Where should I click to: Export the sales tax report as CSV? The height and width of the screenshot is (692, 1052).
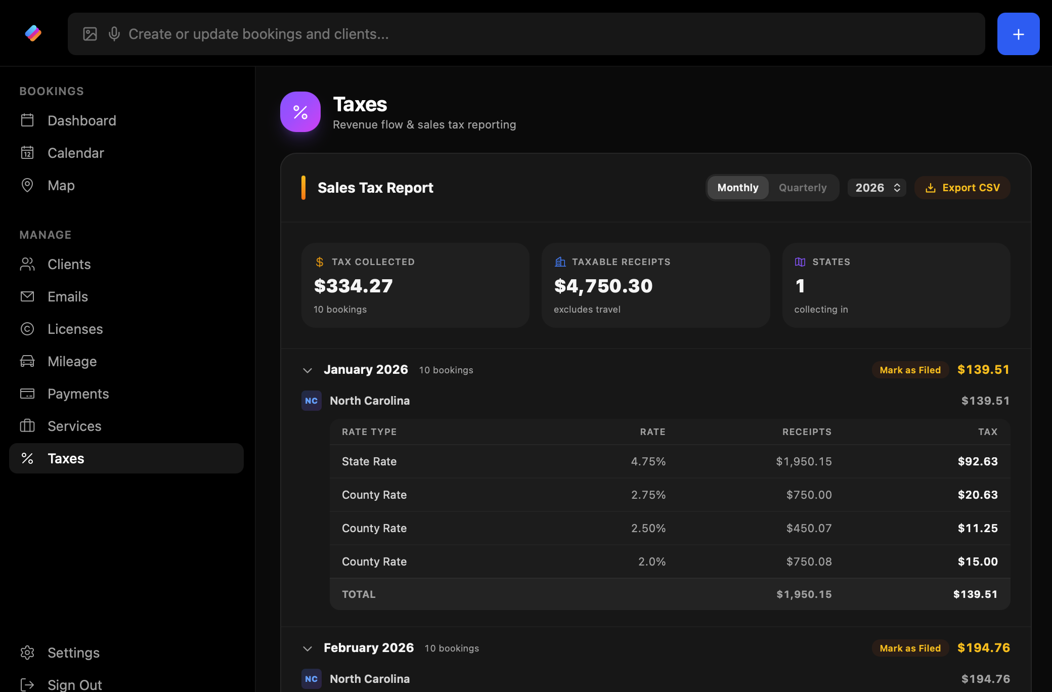click(x=962, y=188)
